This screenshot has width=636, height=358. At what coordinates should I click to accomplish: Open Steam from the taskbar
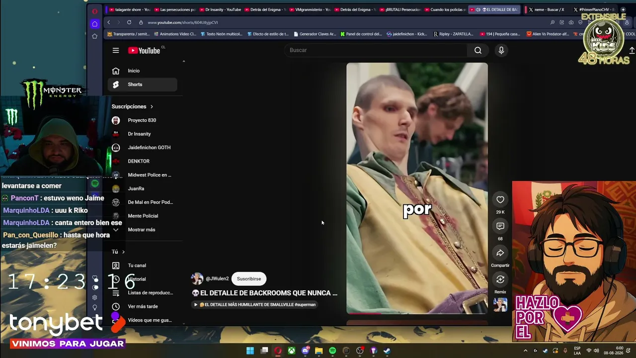tap(387, 351)
